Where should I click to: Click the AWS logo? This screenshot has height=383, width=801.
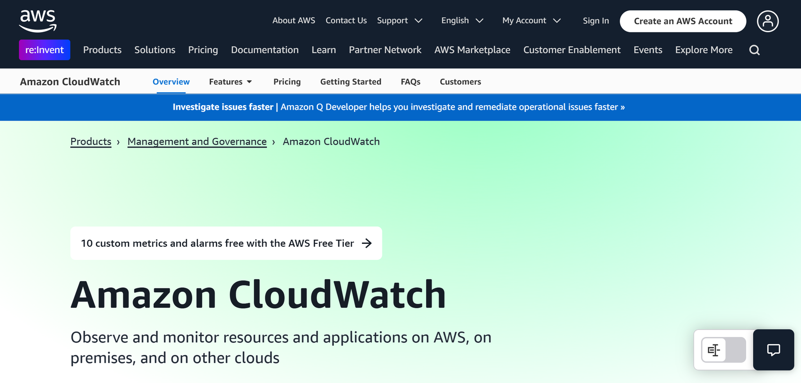[x=38, y=21]
